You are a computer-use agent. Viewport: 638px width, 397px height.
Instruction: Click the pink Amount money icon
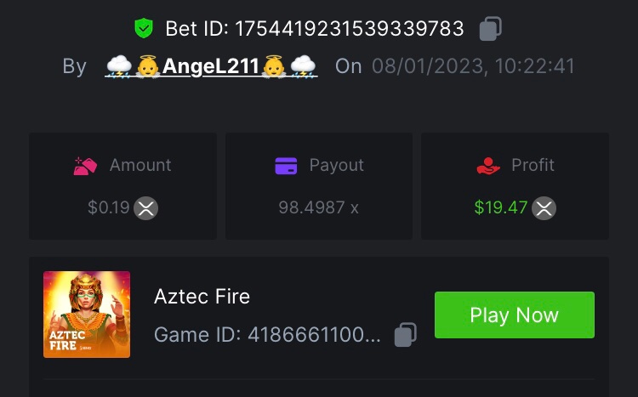click(x=86, y=166)
